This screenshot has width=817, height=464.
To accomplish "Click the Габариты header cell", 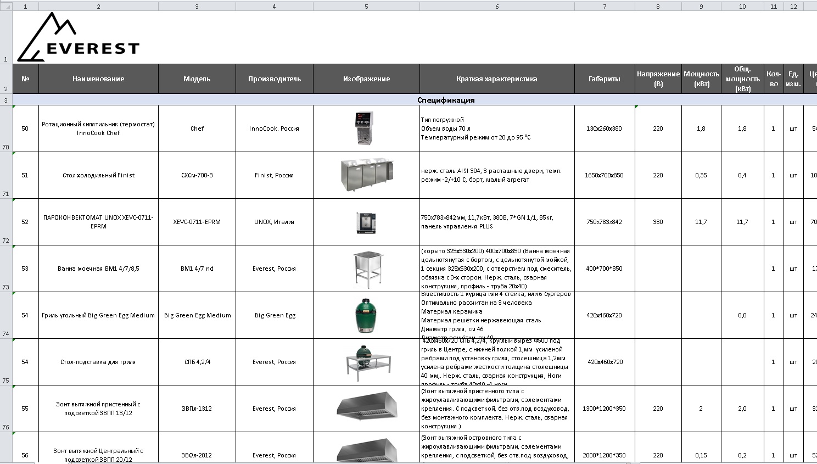I will 605,79.
